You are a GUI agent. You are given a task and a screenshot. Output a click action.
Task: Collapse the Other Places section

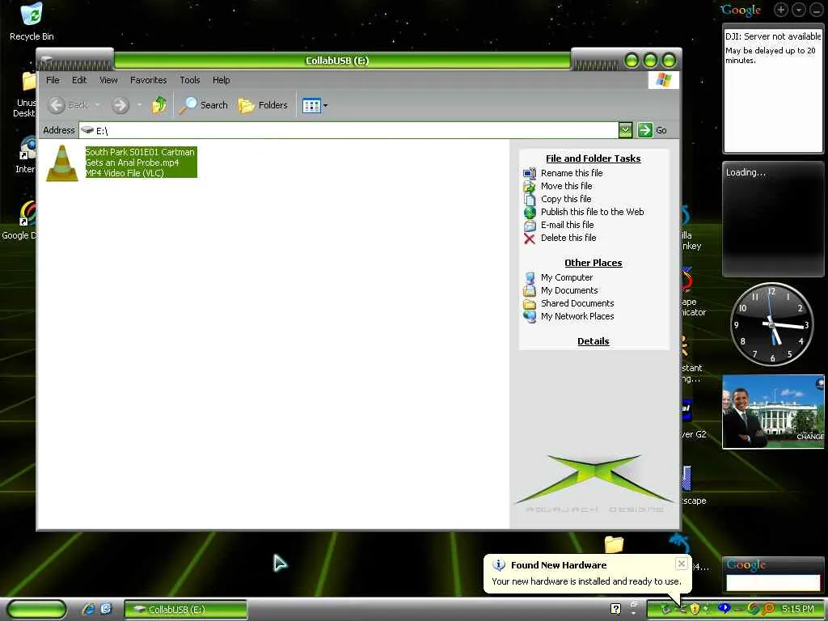[x=593, y=263]
